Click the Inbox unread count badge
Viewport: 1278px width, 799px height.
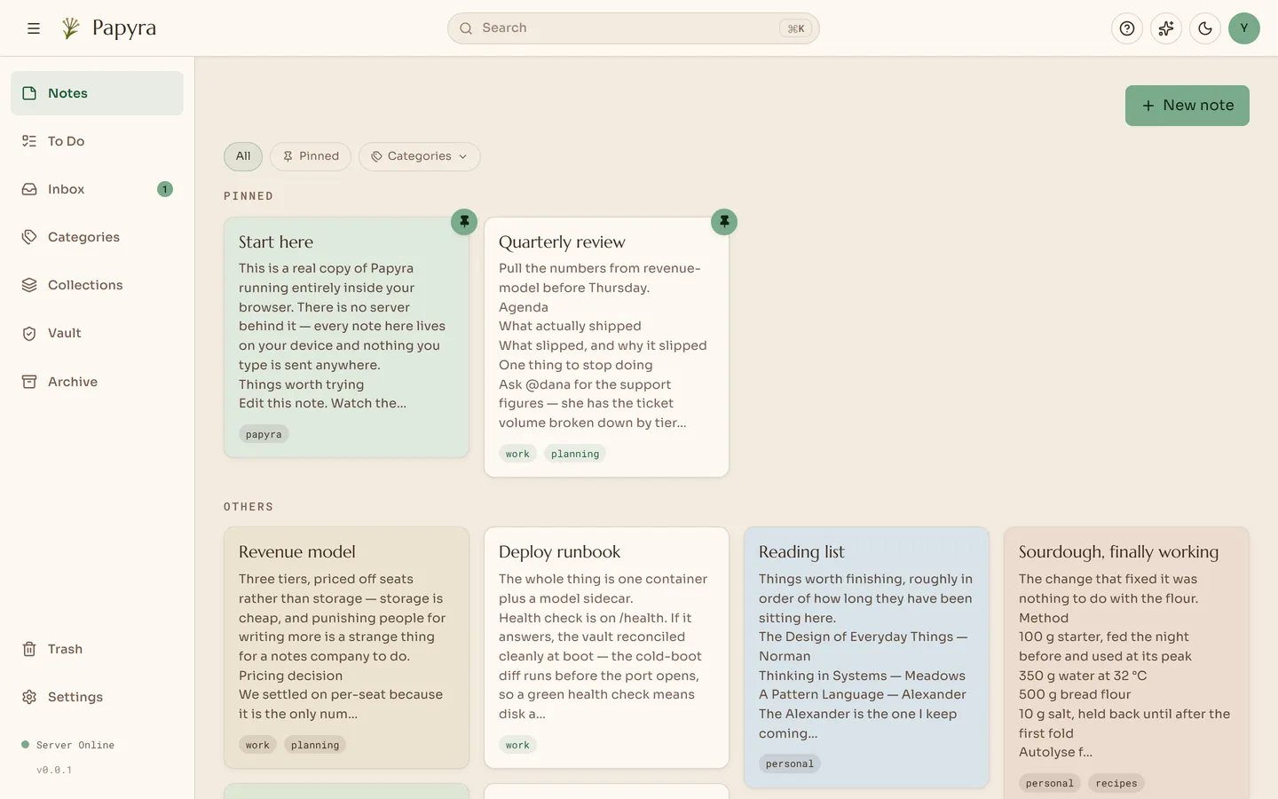(165, 189)
